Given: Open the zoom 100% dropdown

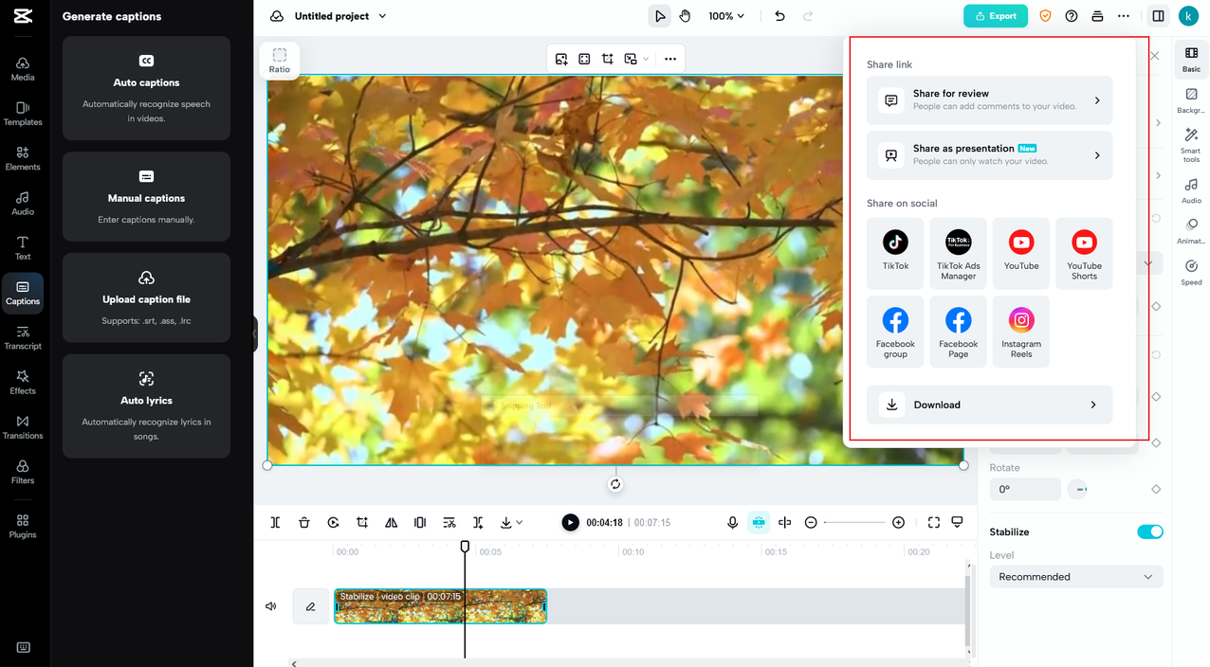Looking at the screenshot, I should 726,16.
